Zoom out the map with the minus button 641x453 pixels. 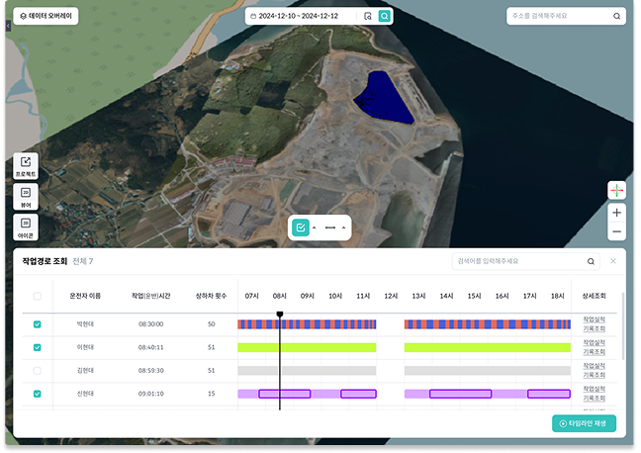click(x=616, y=231)
